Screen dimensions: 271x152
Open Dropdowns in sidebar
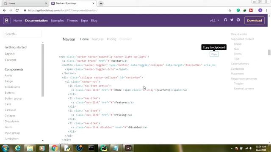pos(12,121)
